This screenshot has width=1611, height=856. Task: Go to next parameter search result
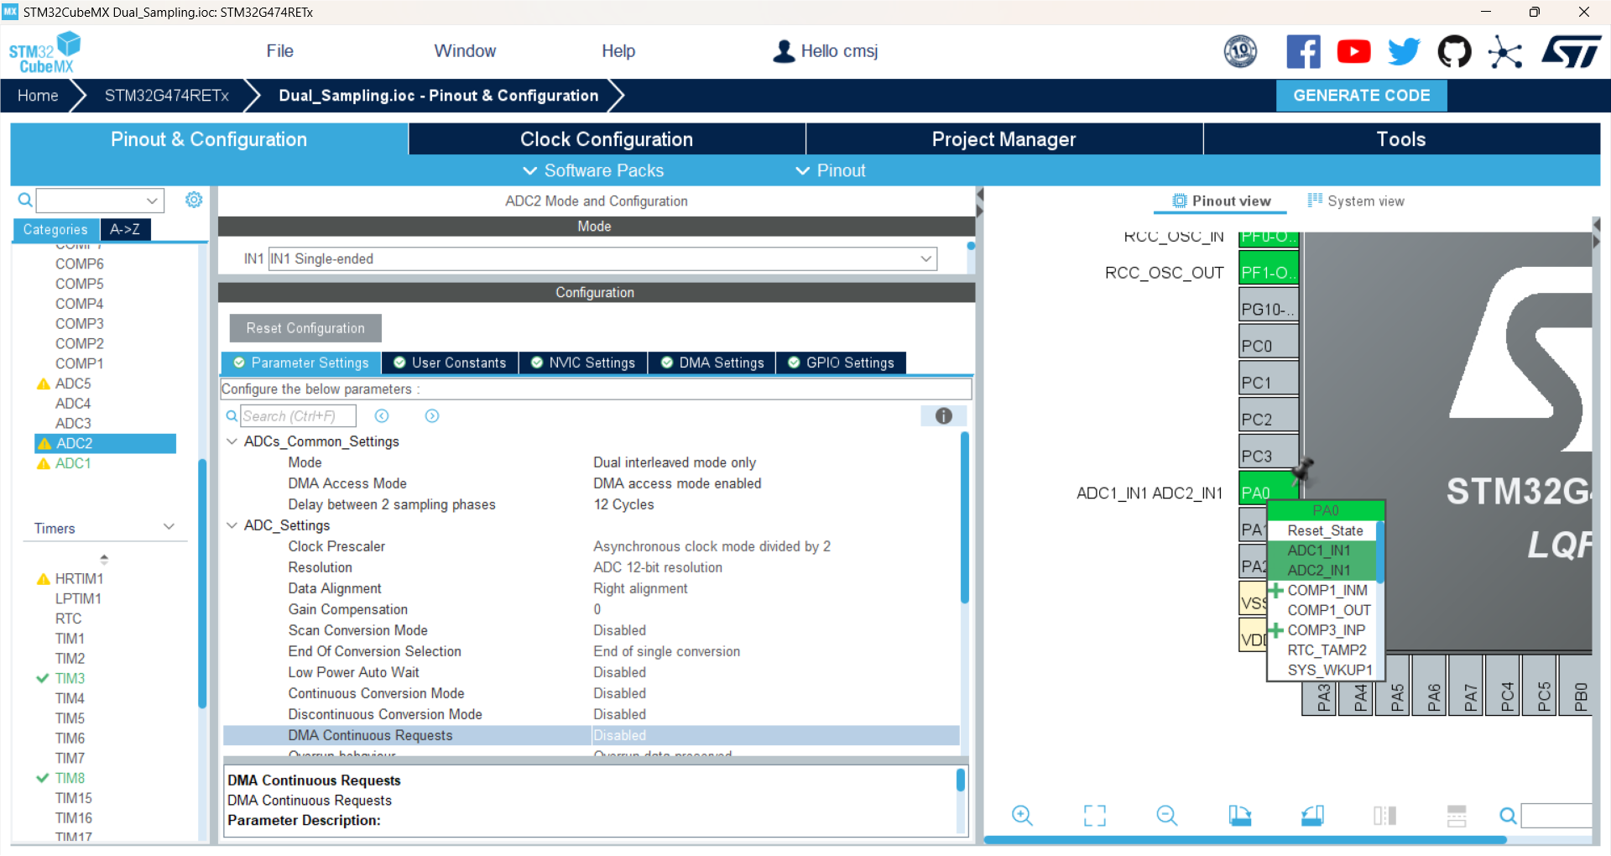tap(432, 416)
